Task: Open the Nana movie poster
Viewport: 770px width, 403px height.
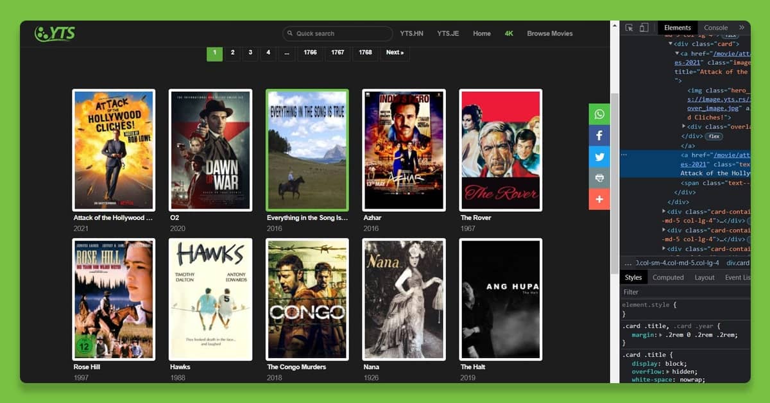Action: coord(404,300)
